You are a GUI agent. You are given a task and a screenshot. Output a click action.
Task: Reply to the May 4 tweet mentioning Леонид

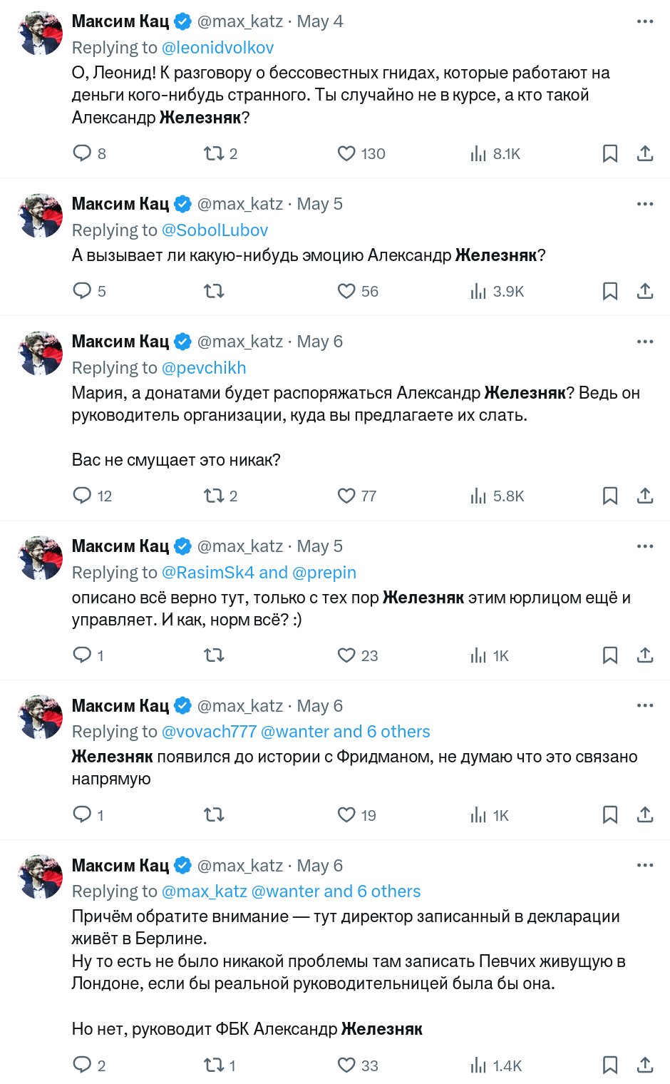click(x=83, y=153)
